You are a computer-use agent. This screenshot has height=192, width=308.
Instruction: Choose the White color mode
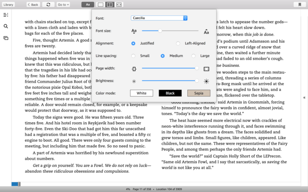[141, 93]
